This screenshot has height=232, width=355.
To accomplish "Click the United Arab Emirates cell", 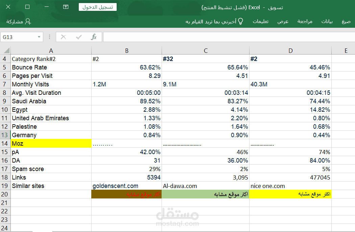I will 51,118.
